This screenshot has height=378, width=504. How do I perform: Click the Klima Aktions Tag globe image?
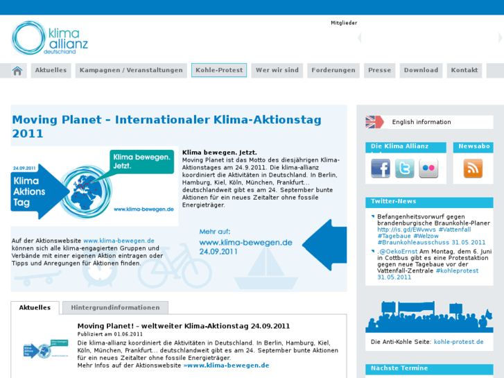[x=94, y=187]
